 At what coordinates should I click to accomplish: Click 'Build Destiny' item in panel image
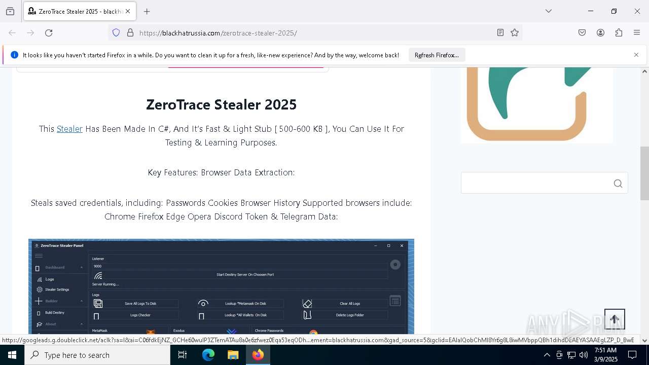pos(55,313)
